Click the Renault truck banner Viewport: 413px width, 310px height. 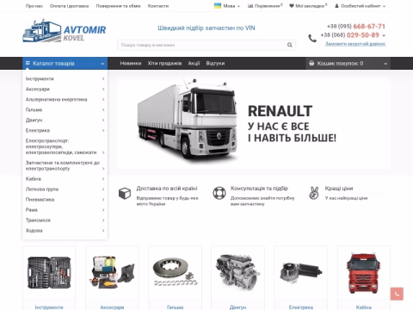[254, 122]
